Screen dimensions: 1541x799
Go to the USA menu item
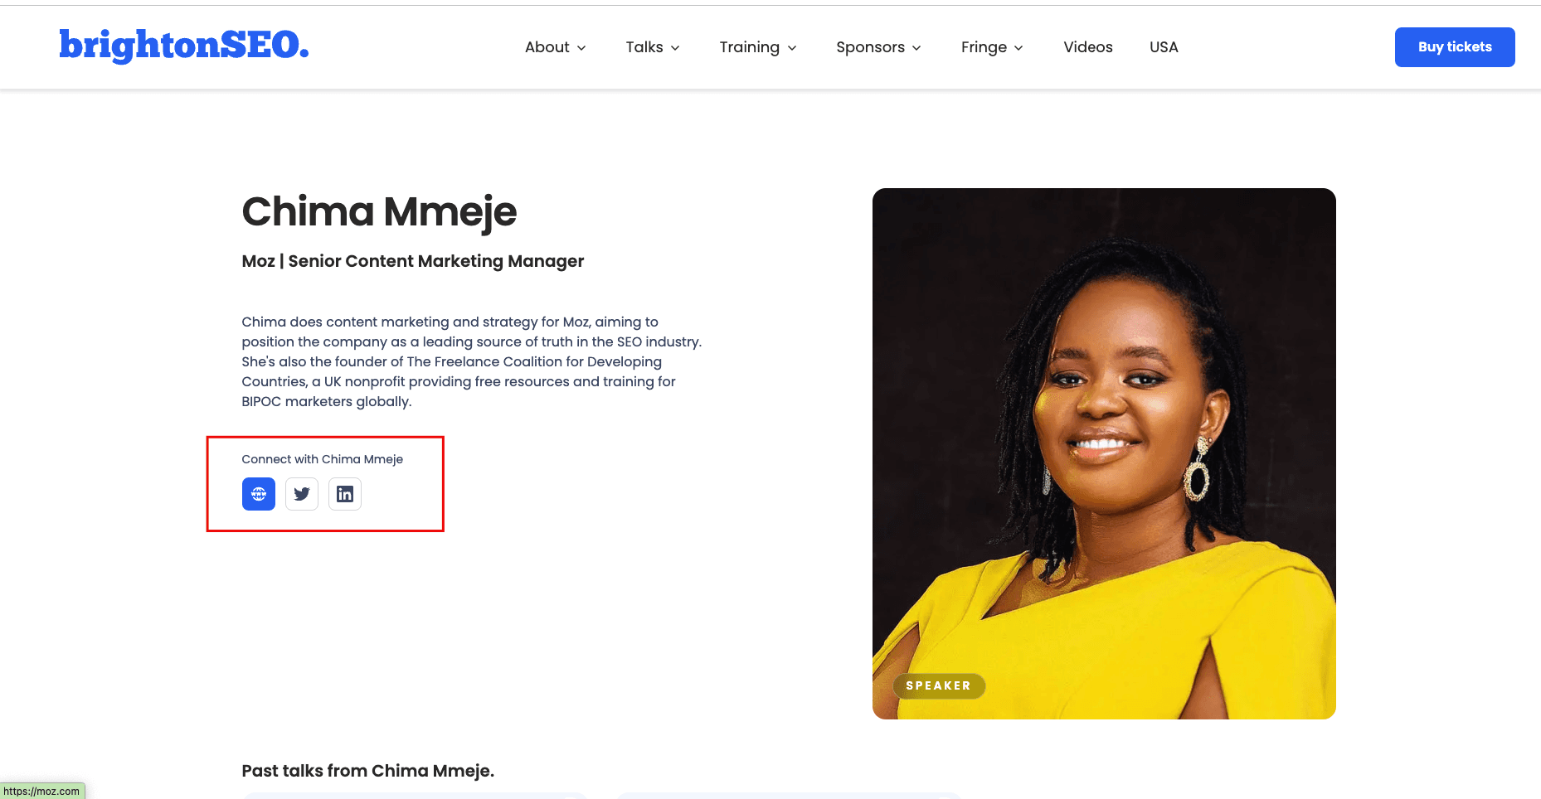(x=1164, y=47)
